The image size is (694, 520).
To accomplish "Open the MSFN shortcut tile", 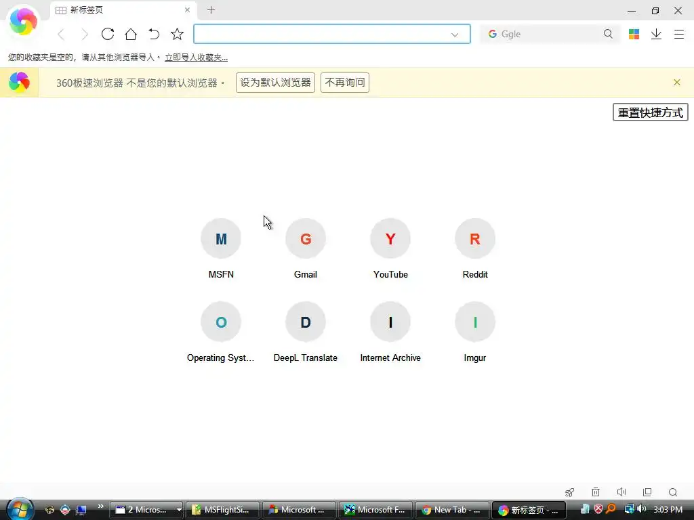I will click(221, 248).
